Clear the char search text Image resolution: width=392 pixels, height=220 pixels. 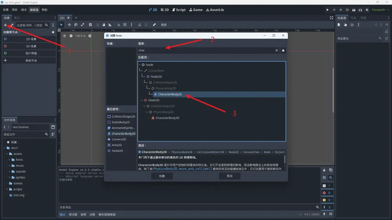tap(277, 50)
